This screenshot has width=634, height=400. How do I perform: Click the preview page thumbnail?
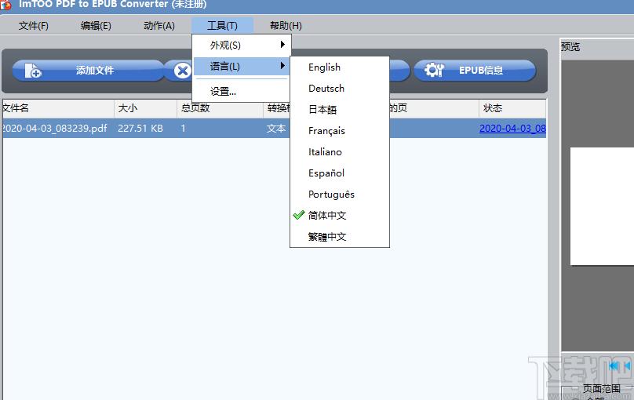point(602,206)
